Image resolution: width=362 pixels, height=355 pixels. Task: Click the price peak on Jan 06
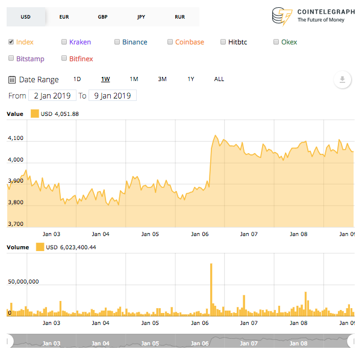216,135
